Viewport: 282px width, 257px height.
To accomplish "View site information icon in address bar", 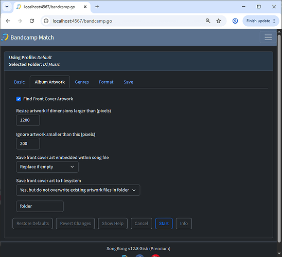I will pos(46,21).
